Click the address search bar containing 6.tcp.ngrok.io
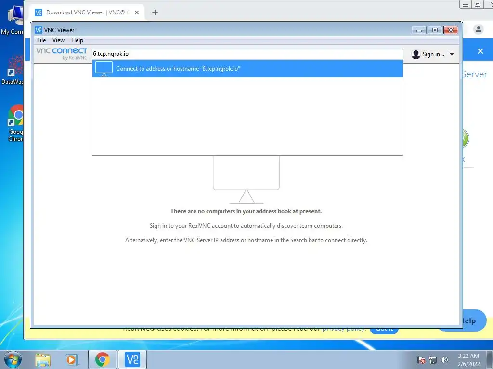 tap(247, 54)
